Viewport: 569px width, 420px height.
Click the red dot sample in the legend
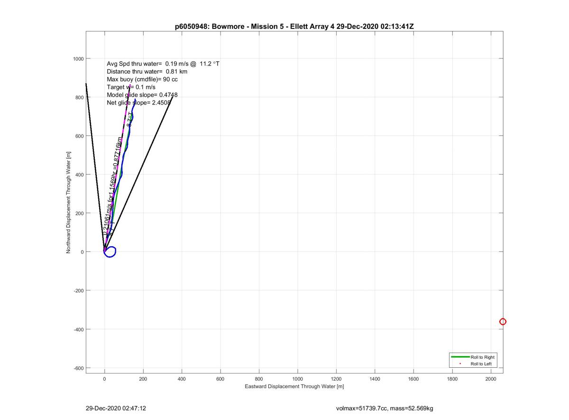459,364
